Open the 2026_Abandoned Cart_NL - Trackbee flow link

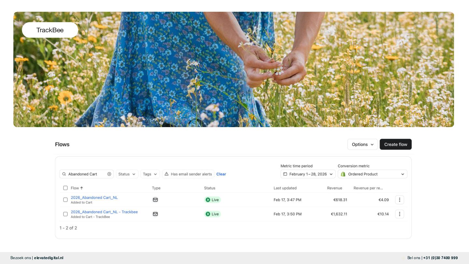[104, 212]
